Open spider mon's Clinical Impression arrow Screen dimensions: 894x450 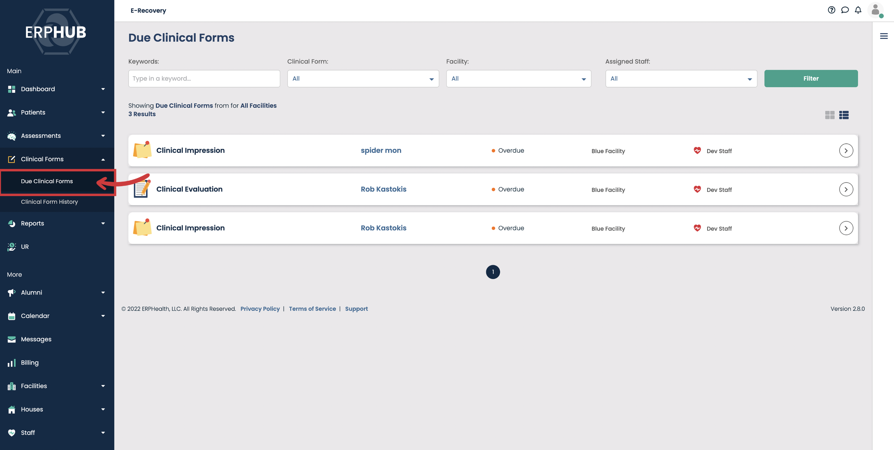pyautogui.click(x=846, y=151)
